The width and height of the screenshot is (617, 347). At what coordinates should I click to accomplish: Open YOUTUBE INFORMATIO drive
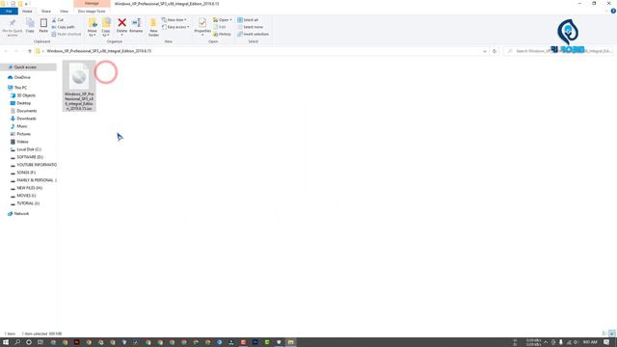37,165
